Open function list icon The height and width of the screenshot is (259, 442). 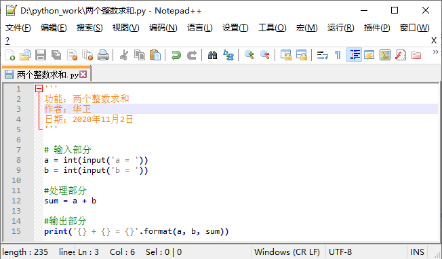click(400, 55)
